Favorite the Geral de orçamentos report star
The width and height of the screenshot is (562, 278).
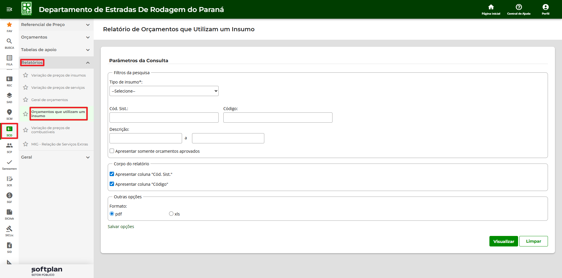26,100
